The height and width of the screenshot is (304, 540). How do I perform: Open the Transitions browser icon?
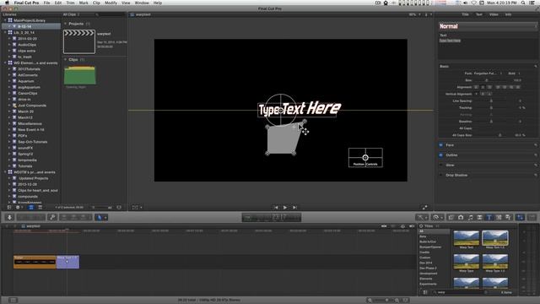coord(479,217)
